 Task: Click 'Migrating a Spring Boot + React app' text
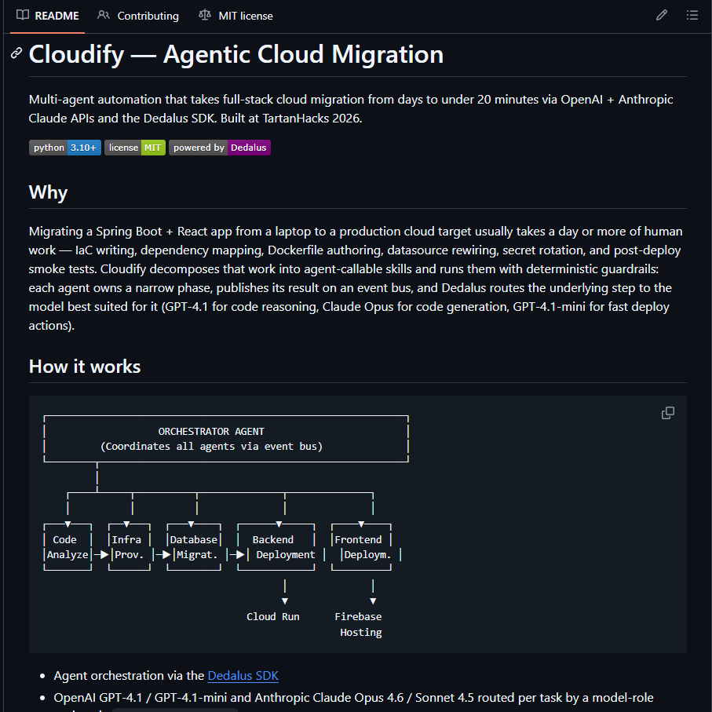[131, 232]
